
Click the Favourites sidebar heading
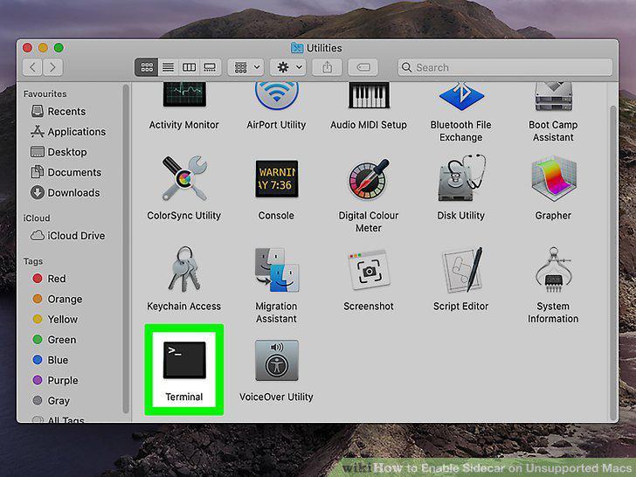[45, 93]
